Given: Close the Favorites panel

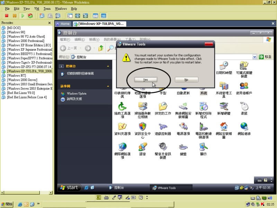Looking at the screenshot, I should pyautogui.click(x=50, y=23).
